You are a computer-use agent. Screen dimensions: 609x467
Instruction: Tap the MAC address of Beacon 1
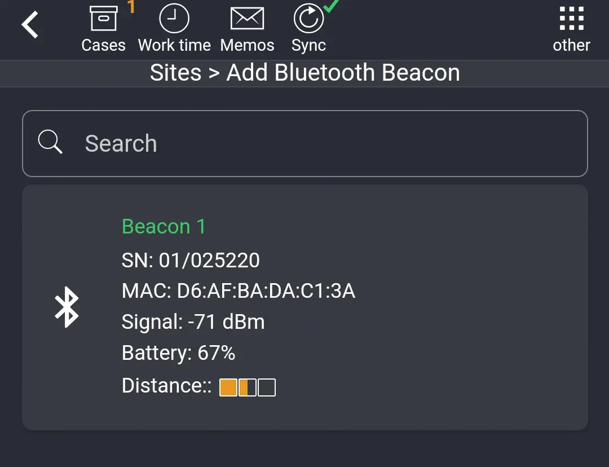[239, 291]
